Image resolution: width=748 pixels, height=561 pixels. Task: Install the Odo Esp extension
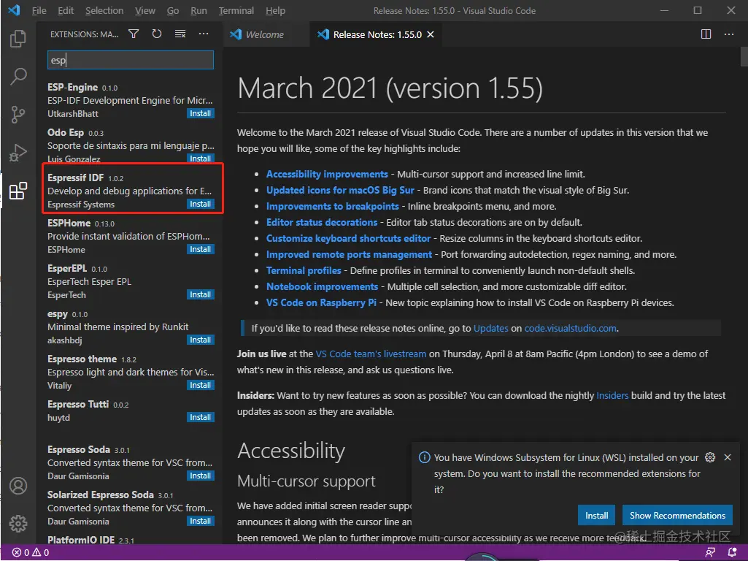201,159
